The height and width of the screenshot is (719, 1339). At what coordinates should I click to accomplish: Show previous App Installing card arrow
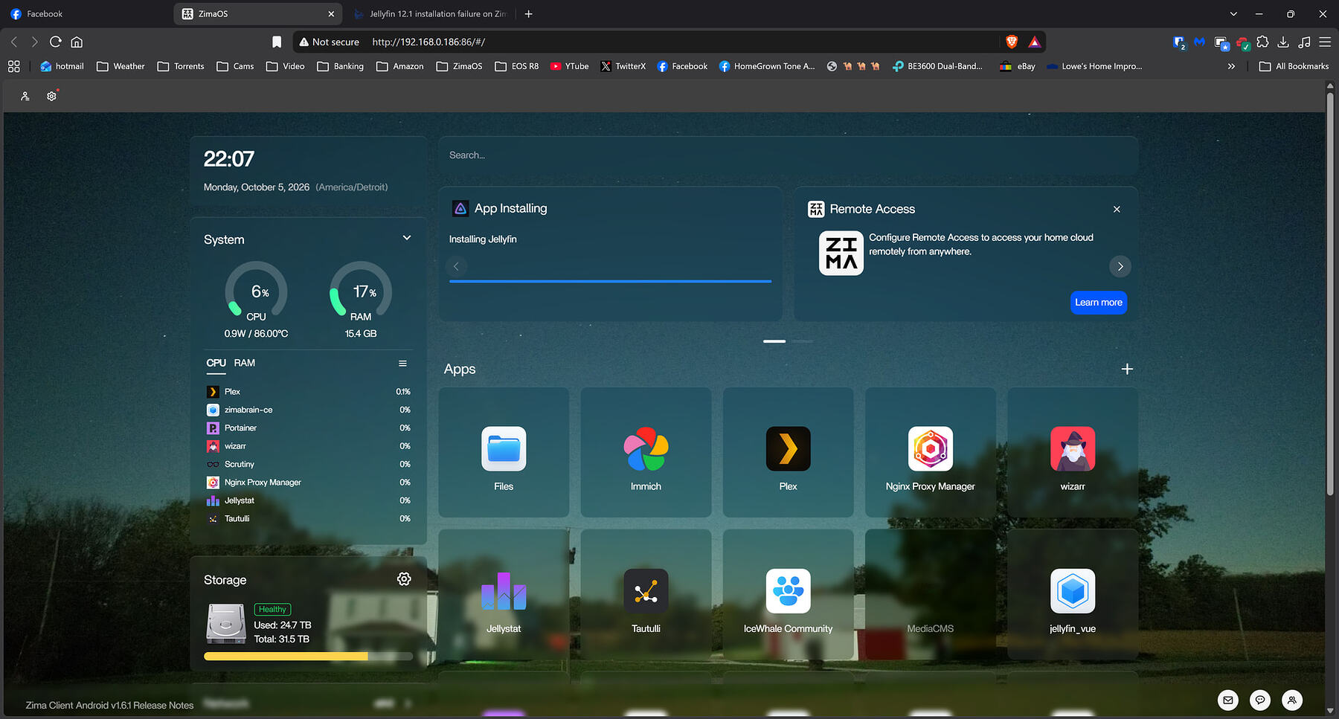[x=456, y=266]
